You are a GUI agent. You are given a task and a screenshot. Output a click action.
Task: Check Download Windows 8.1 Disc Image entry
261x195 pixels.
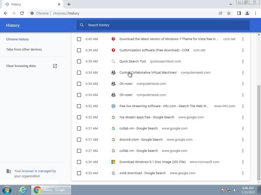point(79,162)
